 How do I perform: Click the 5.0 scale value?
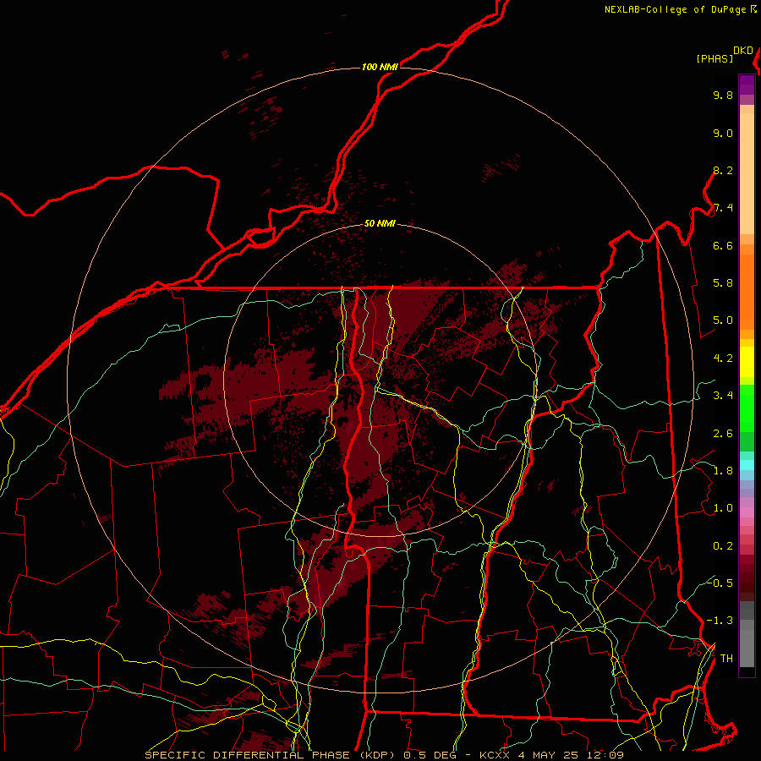pos(723,320)
